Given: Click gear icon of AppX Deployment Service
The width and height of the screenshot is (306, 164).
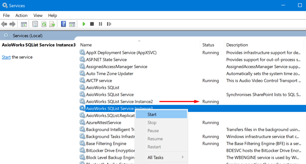Looking at the screenshot, I should 82,52.
